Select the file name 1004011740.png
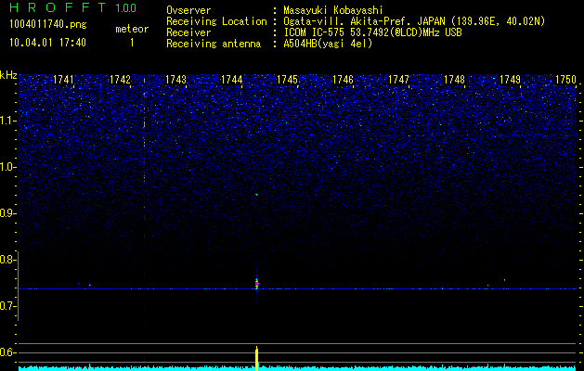Screen dimensions: 584x371 (48, 24)
